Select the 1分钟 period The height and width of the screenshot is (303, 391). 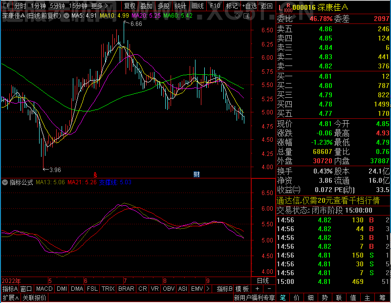(38, 6)
